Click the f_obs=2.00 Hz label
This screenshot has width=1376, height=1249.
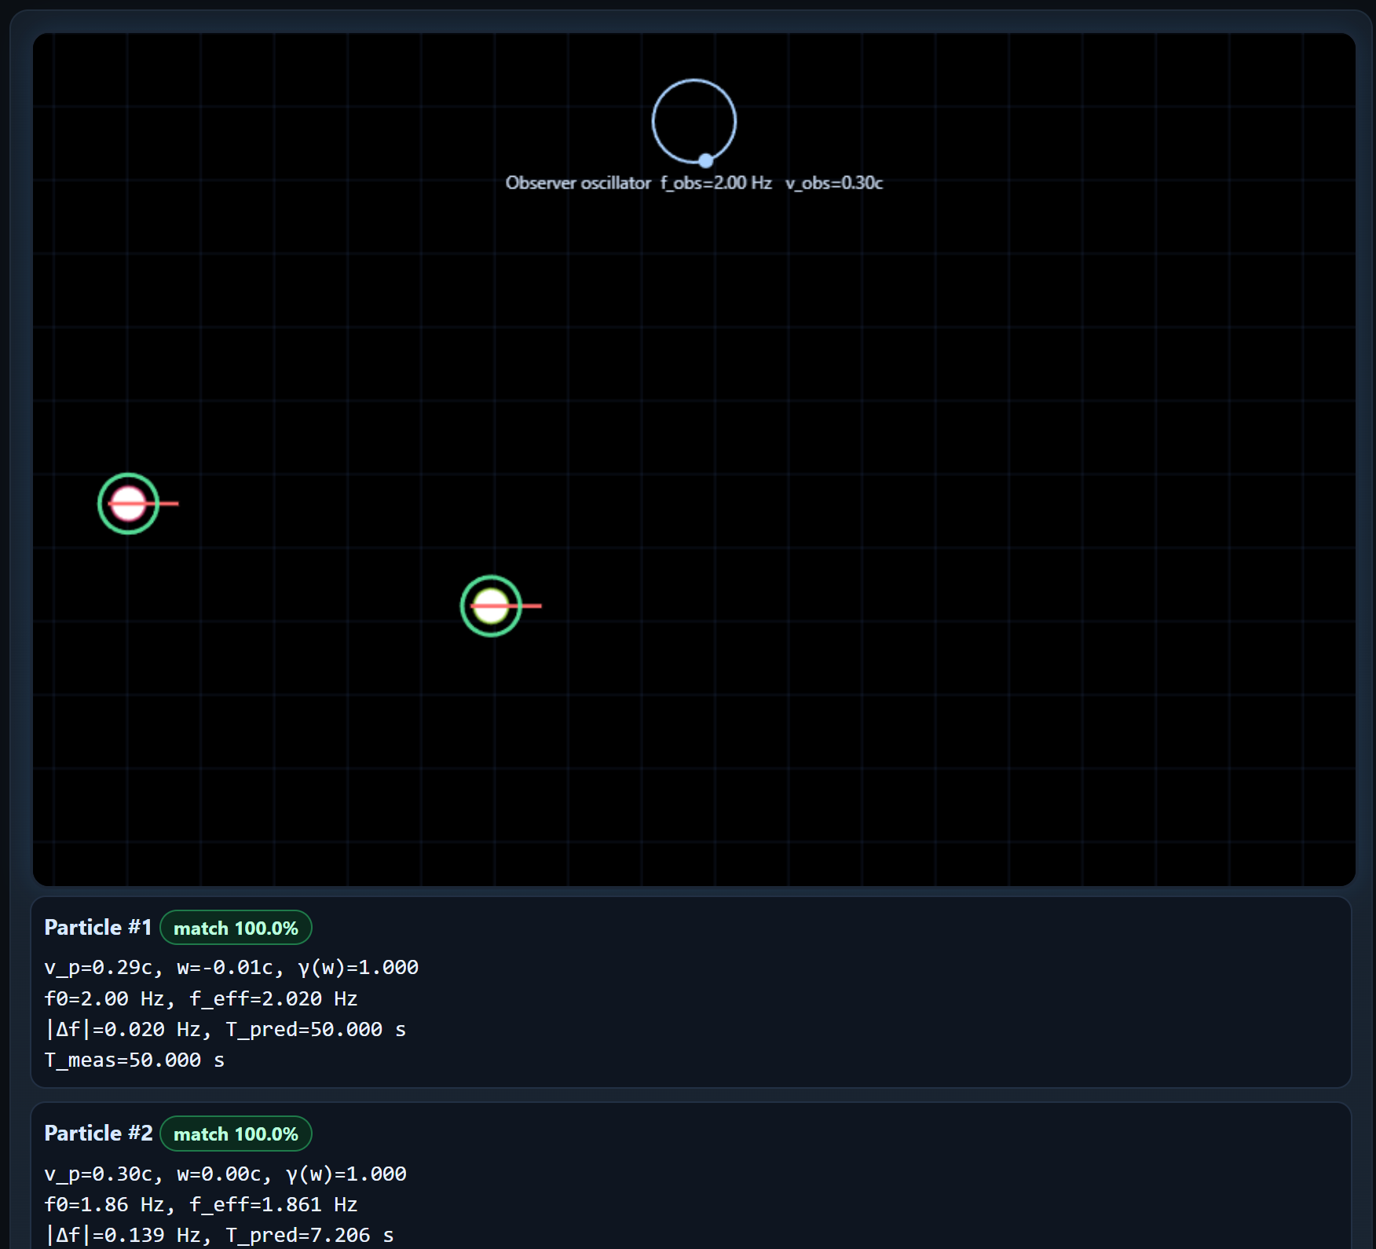click(715, 182)
